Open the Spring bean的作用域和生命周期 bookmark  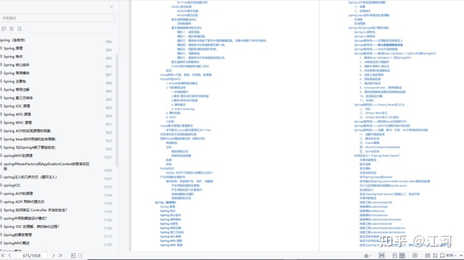(x=30, y=140)
